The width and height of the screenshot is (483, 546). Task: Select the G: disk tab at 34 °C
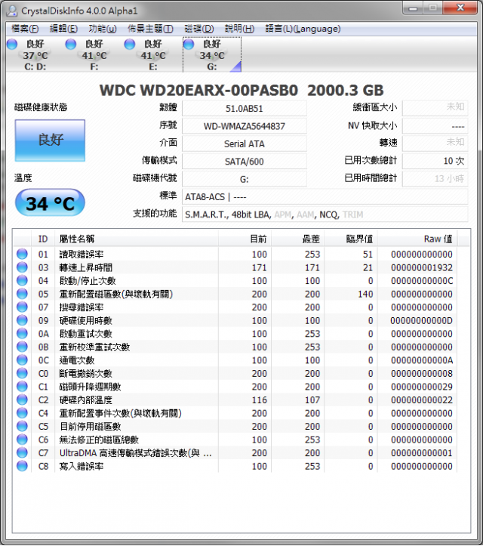coord(212,54)
